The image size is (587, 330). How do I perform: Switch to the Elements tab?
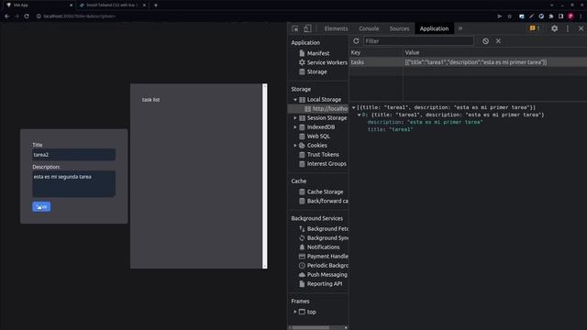coord(336,28)
